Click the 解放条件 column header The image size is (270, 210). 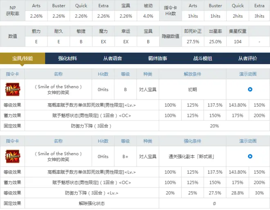(x=192, y=74)
